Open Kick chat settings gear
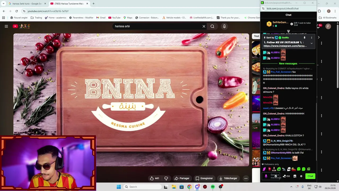 pos(301,176)
